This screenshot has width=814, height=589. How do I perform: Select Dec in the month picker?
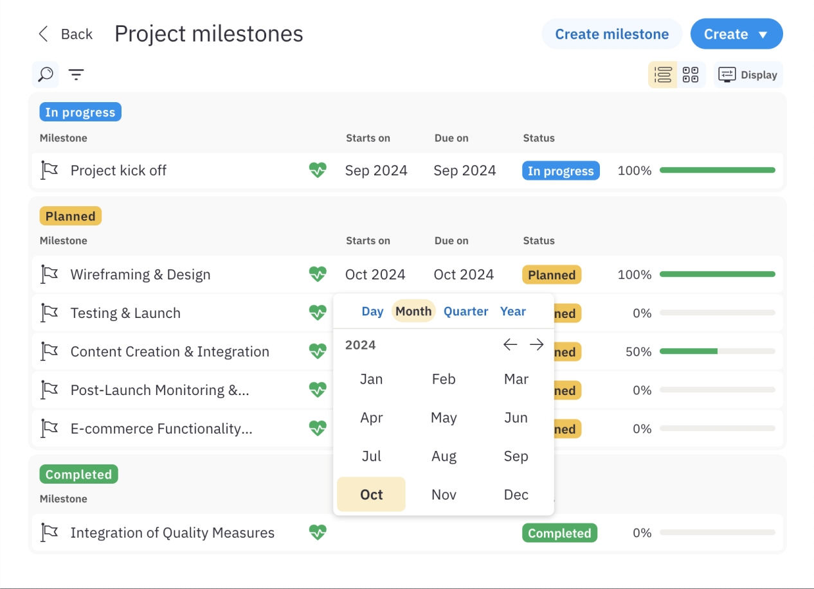pos(516,495)
